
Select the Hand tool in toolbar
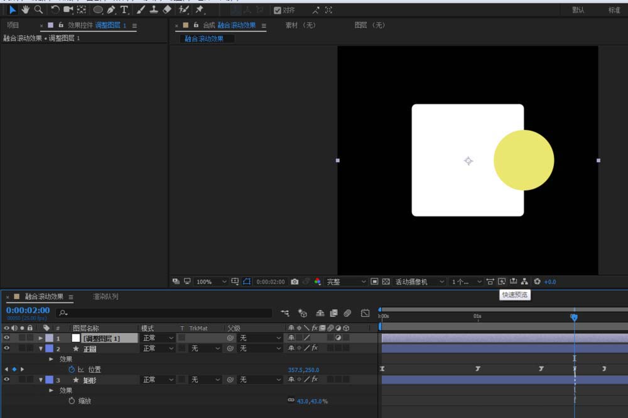[x=26, y=9]
